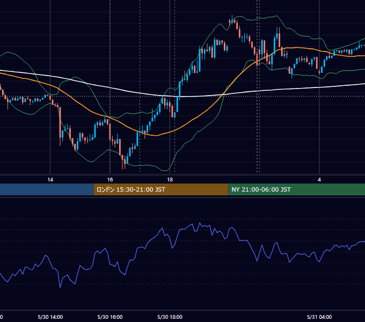Image resolution: width=365 pixels, height=322 pixels.
Task: Click the 18 hour axis label
Action: pos(170,179)
